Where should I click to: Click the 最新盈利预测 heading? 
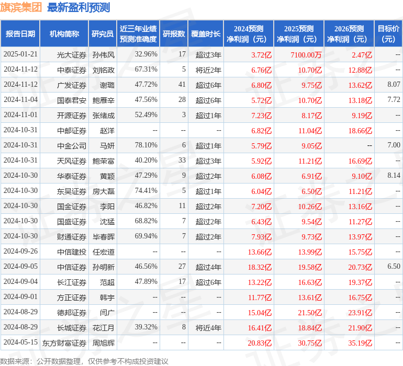tap(79, 7)
